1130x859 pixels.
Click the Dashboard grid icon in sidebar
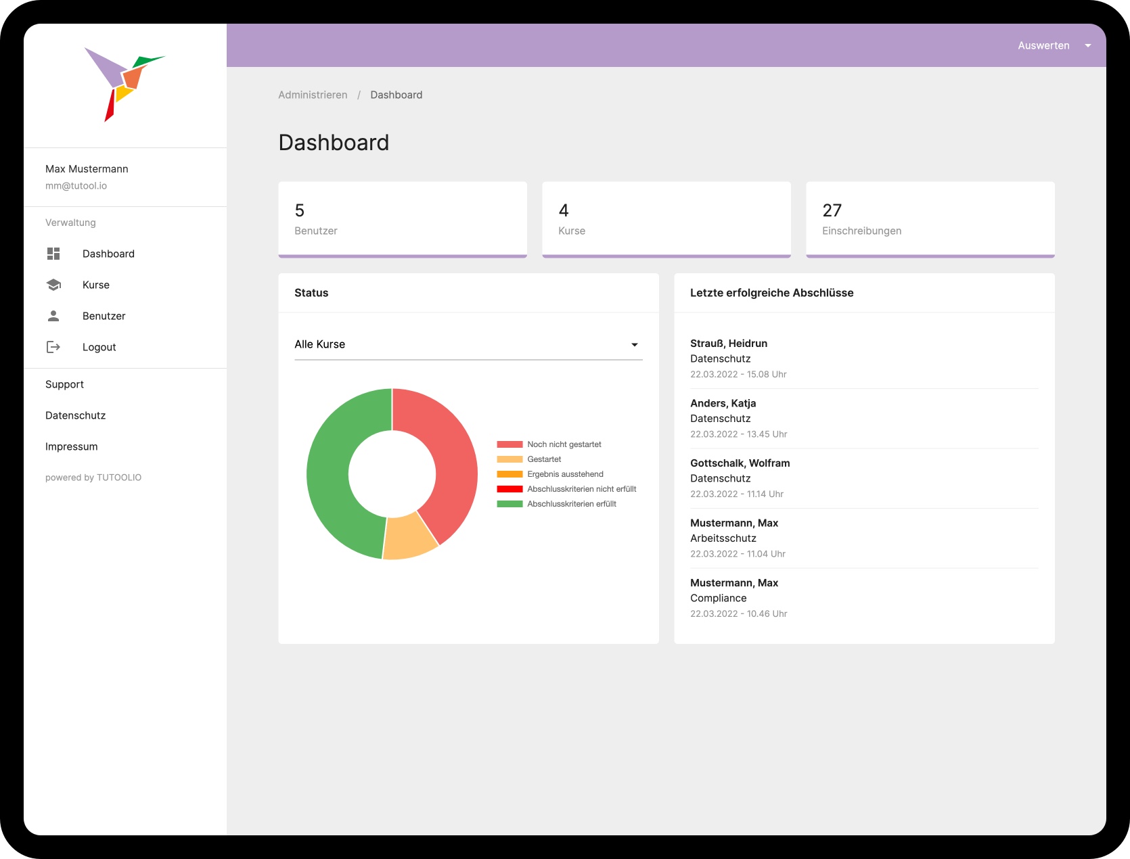[x=53, y=254]
